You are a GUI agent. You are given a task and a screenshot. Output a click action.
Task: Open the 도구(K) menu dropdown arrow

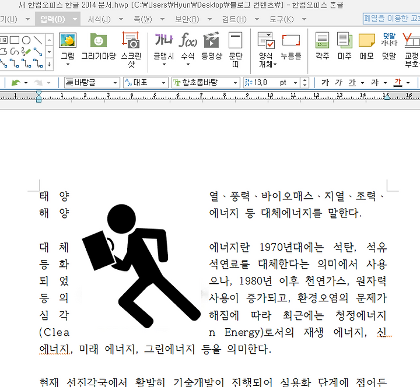point(304,19)
